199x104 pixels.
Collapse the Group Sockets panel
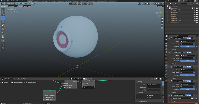(137, 101)
